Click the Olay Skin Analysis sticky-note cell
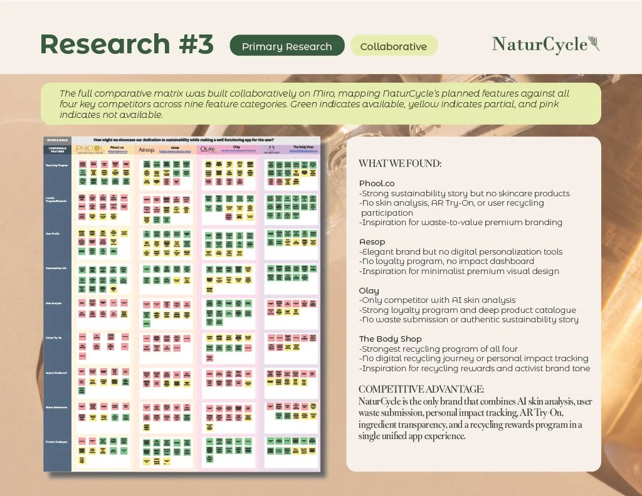This screenshot has width=642, height=496. [x=229, y=314]
